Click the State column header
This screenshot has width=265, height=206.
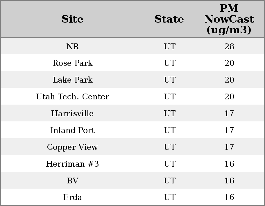169,19
